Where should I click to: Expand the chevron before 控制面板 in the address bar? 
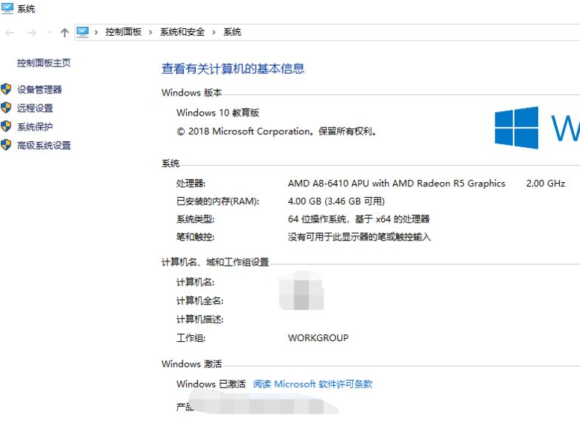pos(96,32)
